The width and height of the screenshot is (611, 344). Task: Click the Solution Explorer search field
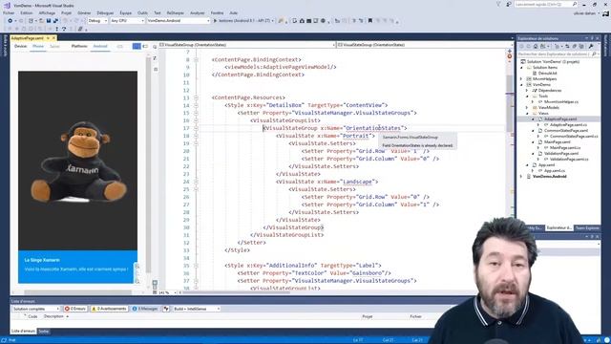pos(558,54)
